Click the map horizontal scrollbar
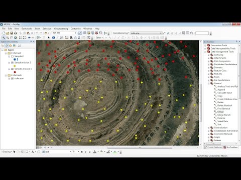Image resolution: width=241 pixels, height=180 pixels. tap(140, 147)
